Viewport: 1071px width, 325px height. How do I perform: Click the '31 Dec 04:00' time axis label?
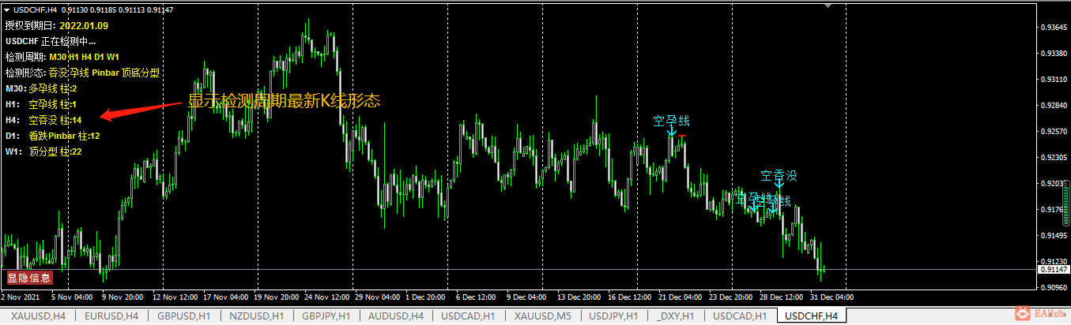click(x=833, y=297)
